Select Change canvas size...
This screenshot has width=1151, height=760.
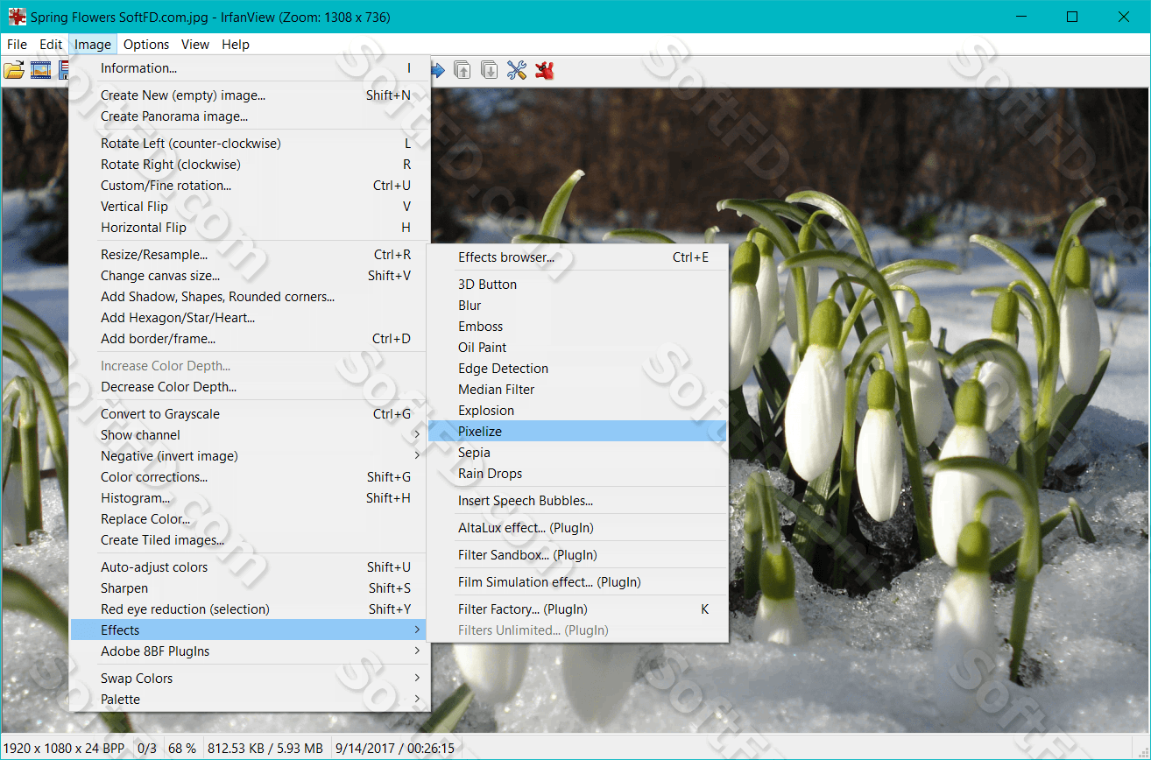point(250,276)
